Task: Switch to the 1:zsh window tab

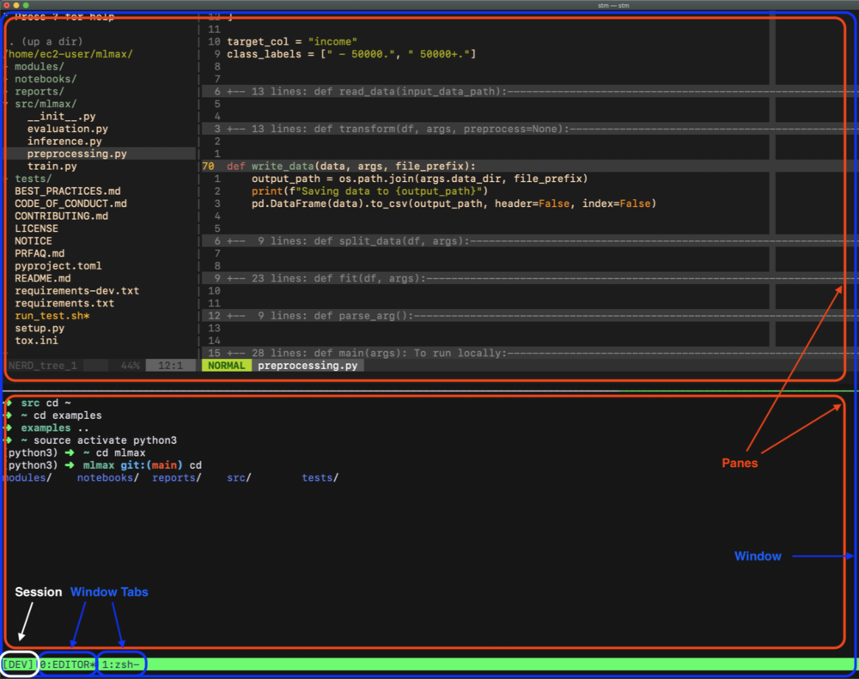Action: 121,664
